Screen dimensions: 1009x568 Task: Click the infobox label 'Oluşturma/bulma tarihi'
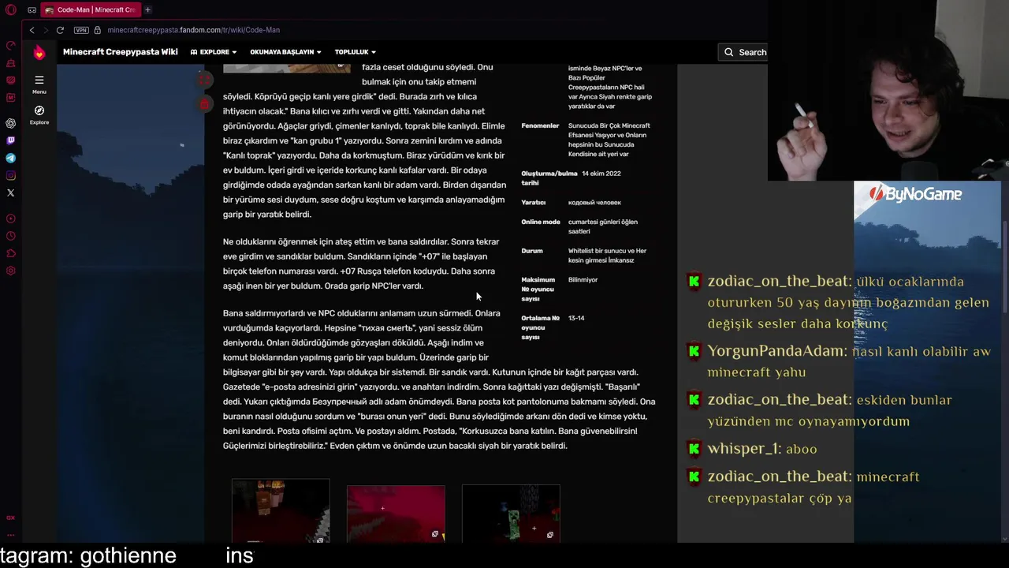click(549, 178)
